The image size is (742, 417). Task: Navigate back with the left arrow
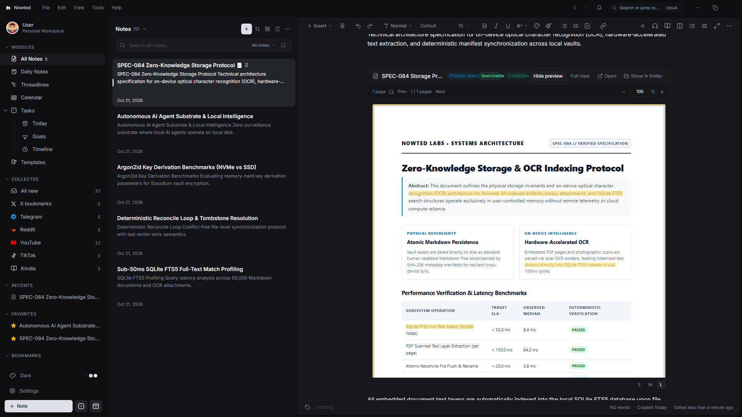coord(575,8)
